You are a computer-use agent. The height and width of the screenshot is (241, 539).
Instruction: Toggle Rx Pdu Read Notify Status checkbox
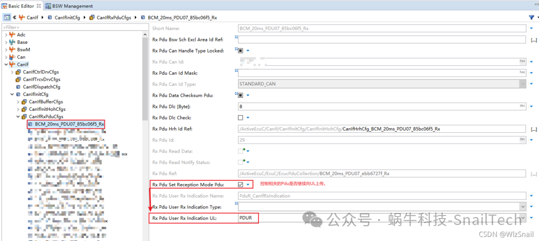coord(241,162)
